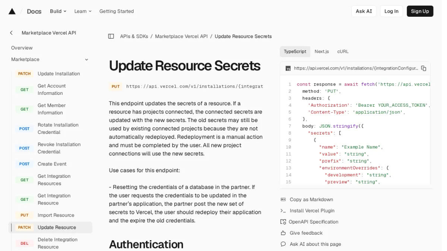This screenshot has width=447, height=251.
Task: Open Import Resource sidebar item
Action: click(56, 215)
